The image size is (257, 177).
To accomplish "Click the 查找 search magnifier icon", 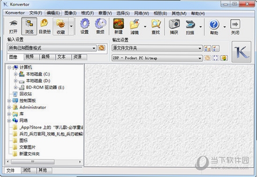I will pyautogui.click(x=156, y=24).
